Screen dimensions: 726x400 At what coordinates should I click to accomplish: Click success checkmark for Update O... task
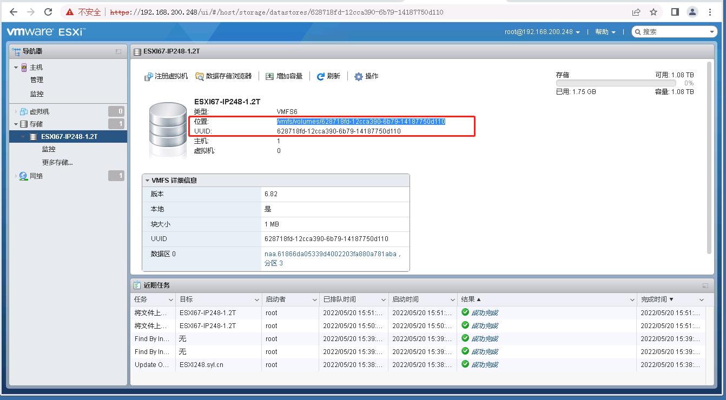coord(465,364)
